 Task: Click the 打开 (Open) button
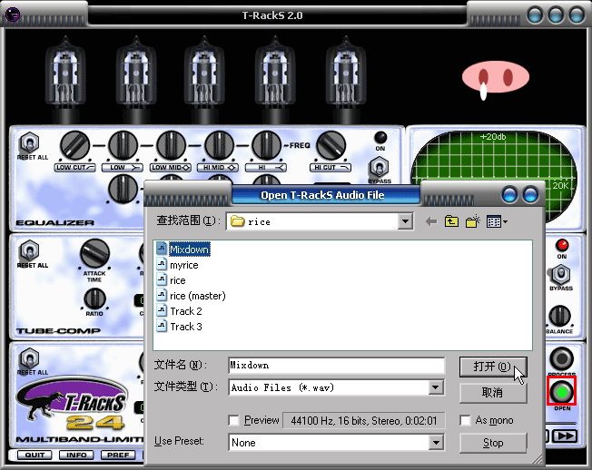[x=493, y=367]
